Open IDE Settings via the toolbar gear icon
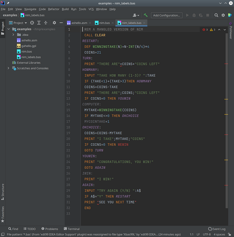Screen dimensions: 234x237 [223, 15]
